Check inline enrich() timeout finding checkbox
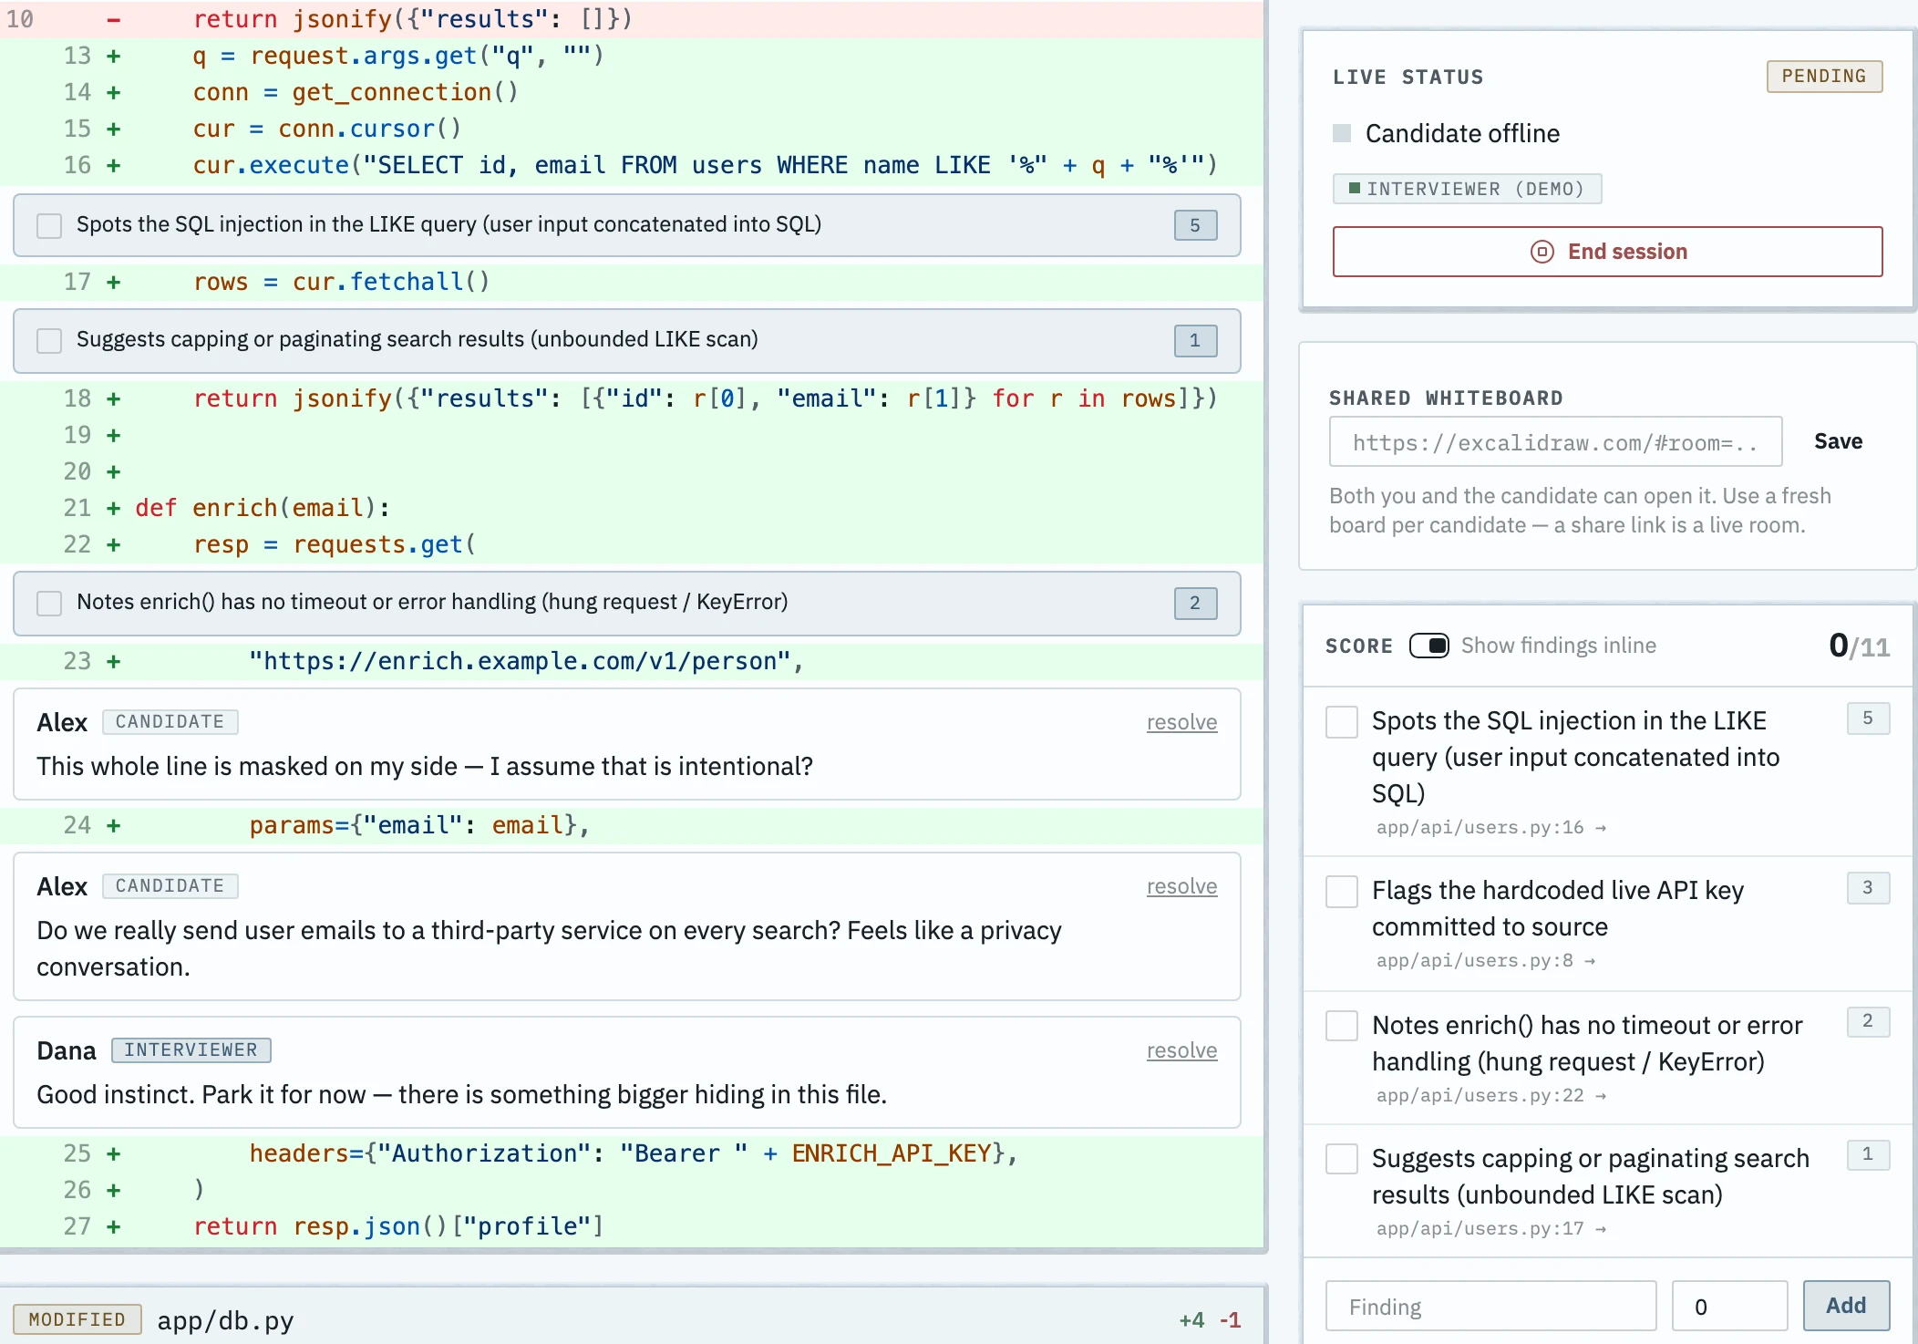Image resolution: width=1918 pixels, height=1344 pixels. click(49, 603)
